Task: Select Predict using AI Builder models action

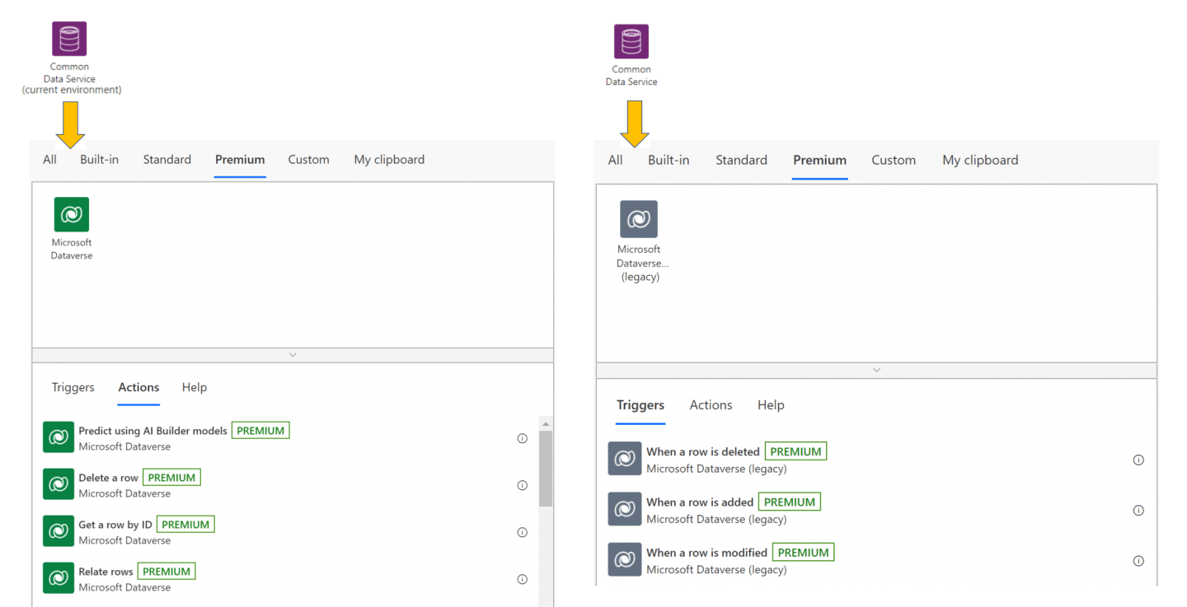Action: click(x=152, y=431)
